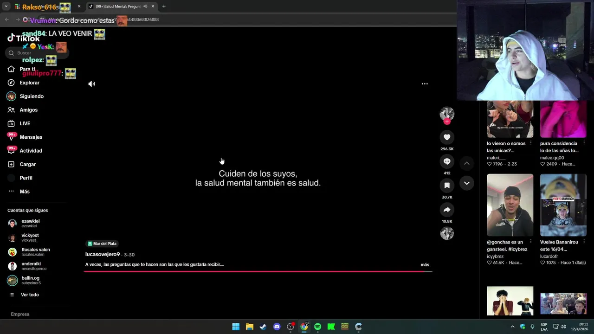The width and height of the screenshot is (594, 334).
Task: Open the Rosales valen followed account
Action: 29,252
